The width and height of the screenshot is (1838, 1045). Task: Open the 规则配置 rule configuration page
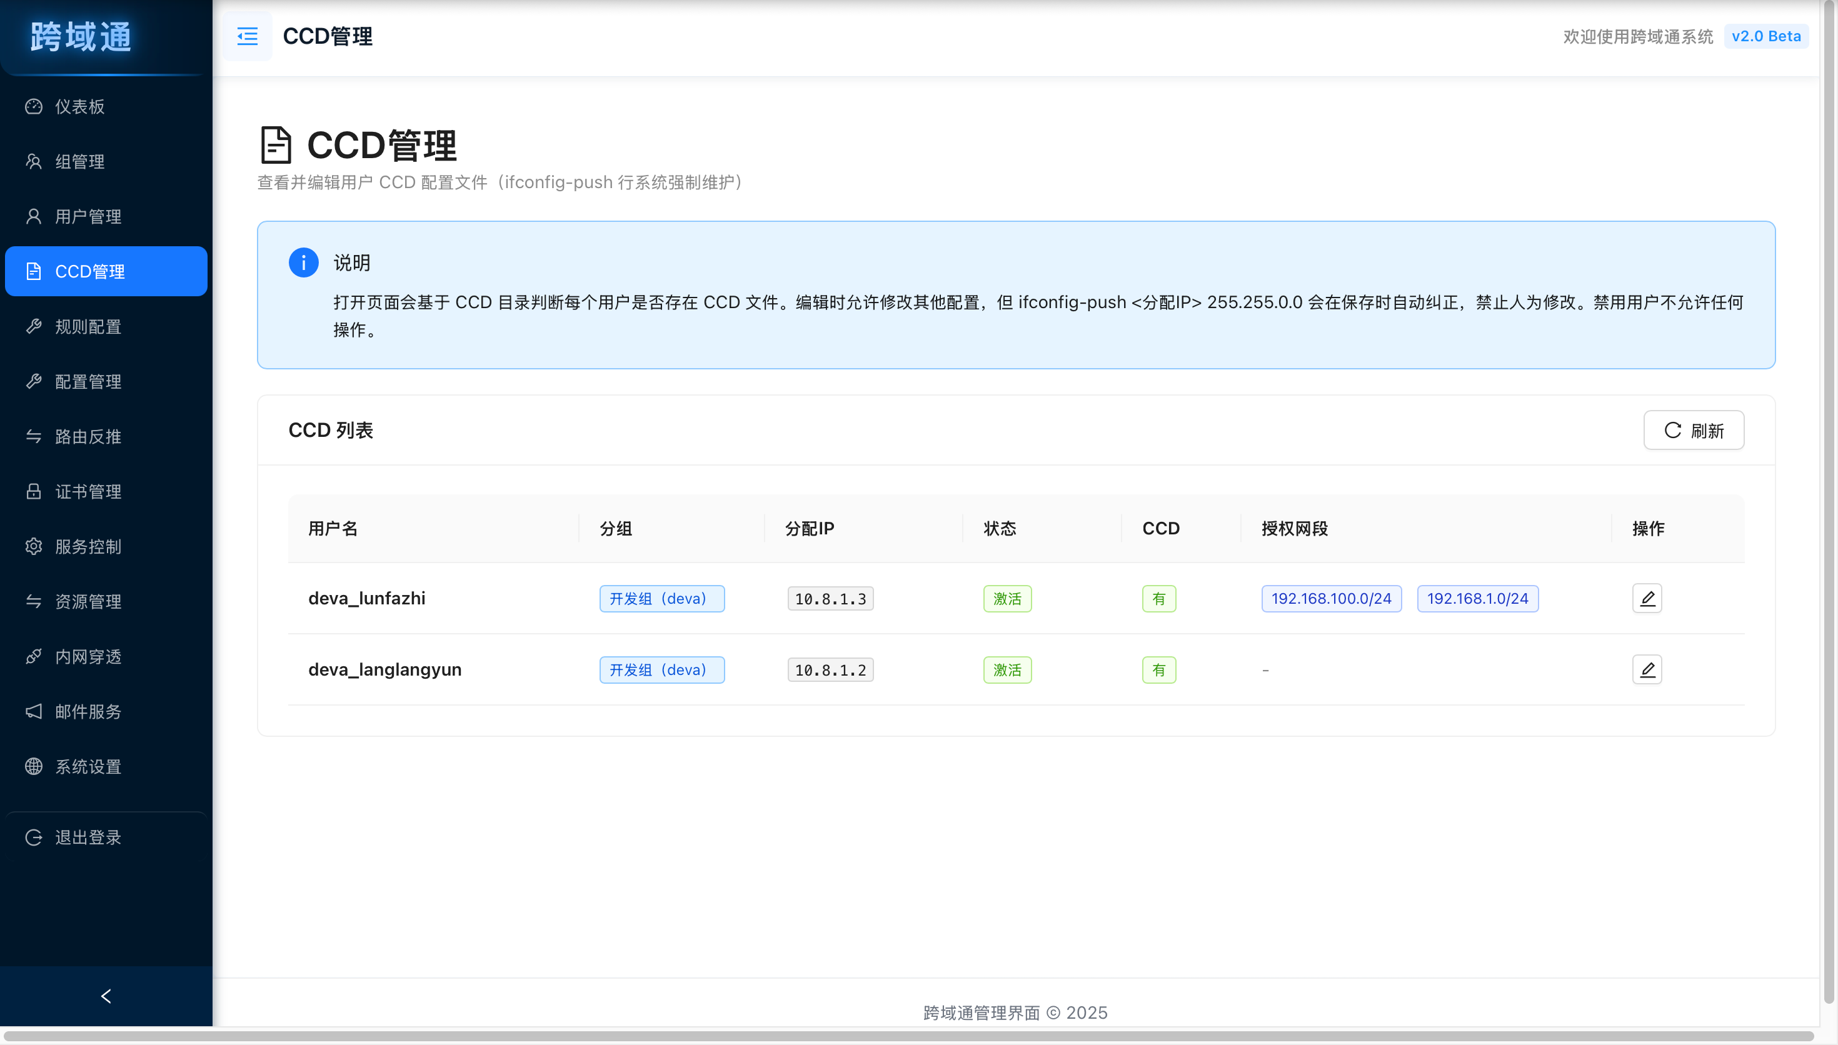click(88, 326)
